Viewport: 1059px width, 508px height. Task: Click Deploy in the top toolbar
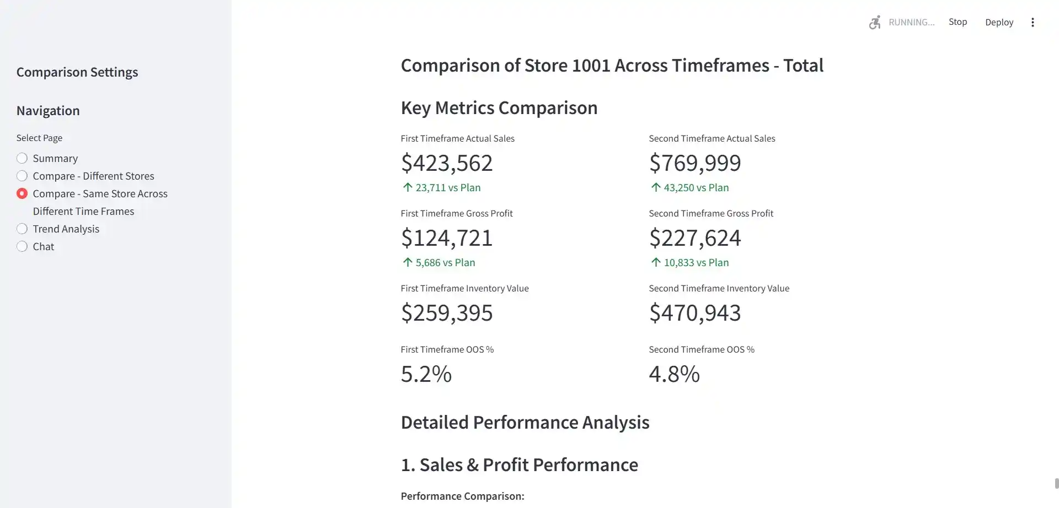(999, 22)
